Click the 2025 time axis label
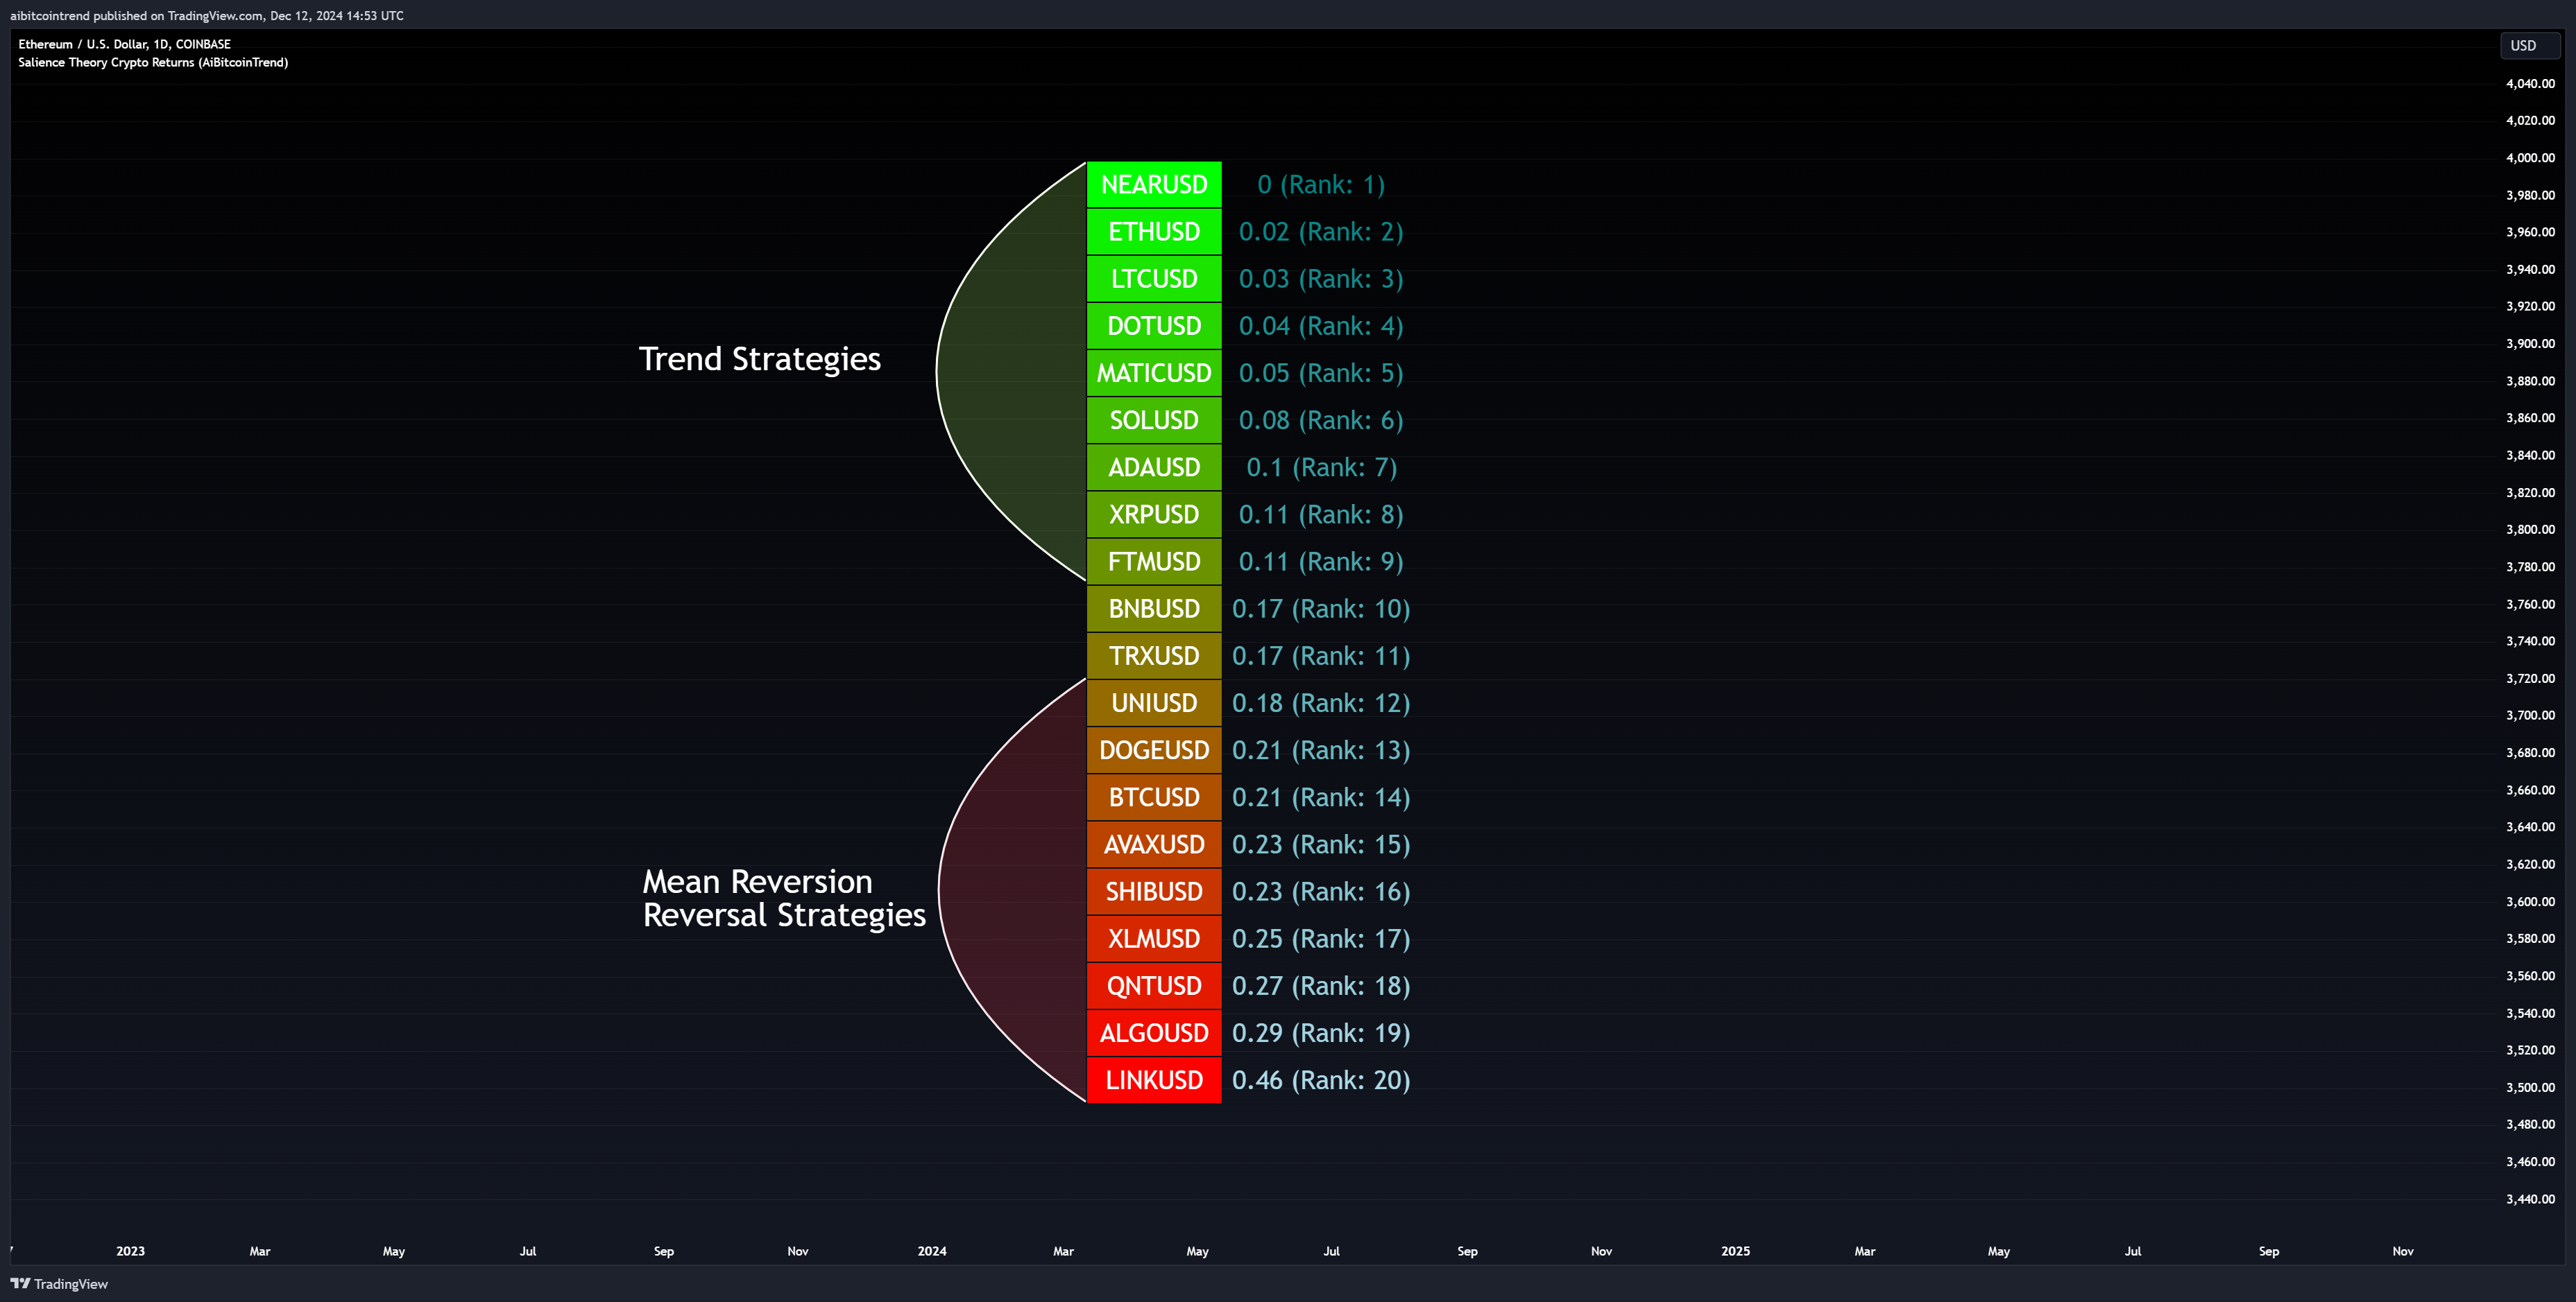 (x=1735, y=1251)
